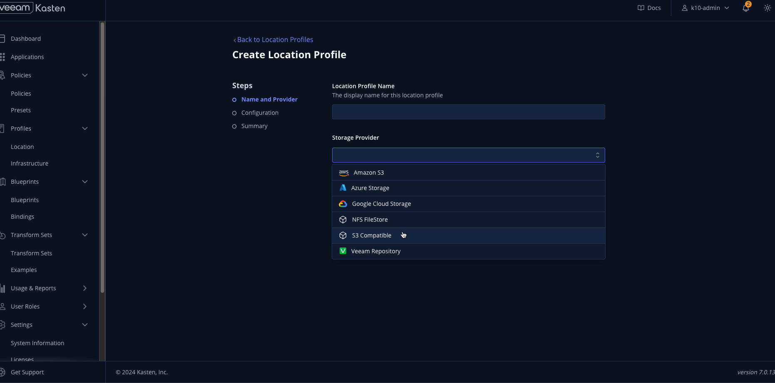Open System Information under Settings
The width and height of the screenshot is (775, 383).
pos(37,343)
